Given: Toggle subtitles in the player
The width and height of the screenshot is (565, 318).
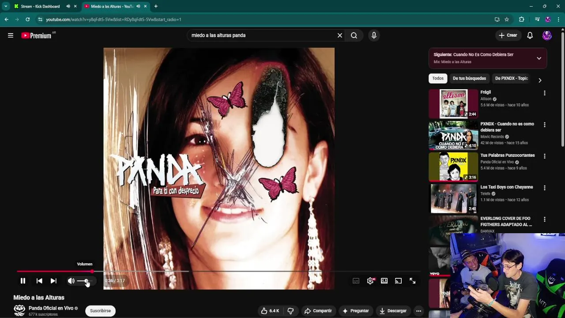Looking at the screenshot, I should click(356, 281).
